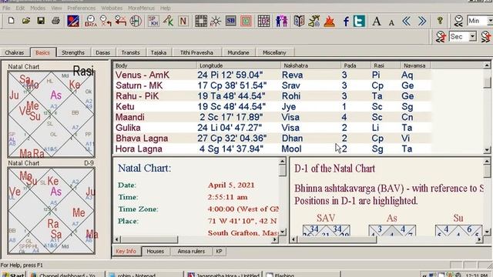Click the Twitter t icon
The height and width of the screenshot is (277, 493).
point(359,21)
